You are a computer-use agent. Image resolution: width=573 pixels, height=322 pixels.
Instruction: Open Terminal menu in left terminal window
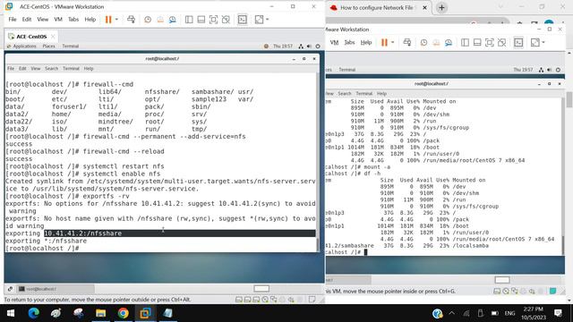[x=71, y=68]
